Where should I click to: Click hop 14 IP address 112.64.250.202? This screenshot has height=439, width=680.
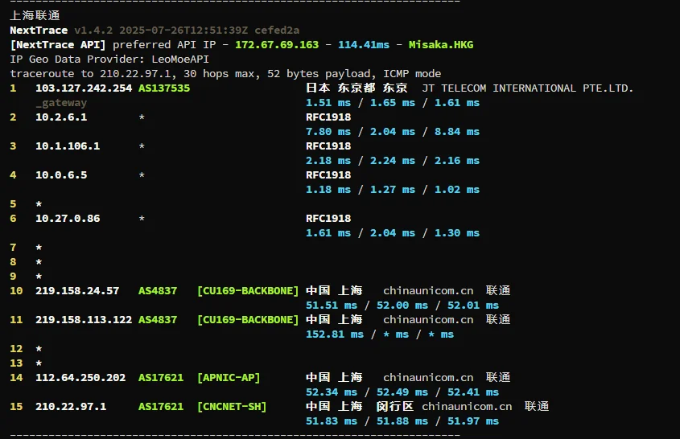click(x=80, y=377)
